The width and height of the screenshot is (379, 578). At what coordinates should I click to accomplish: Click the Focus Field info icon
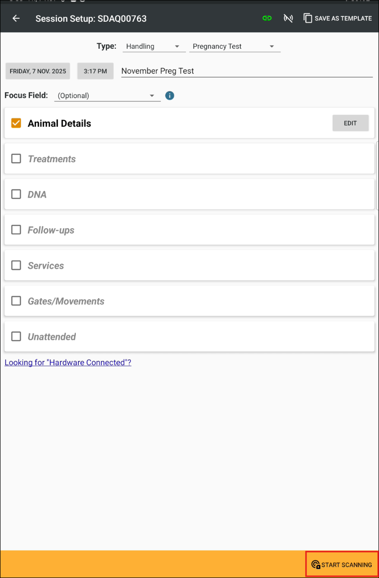pyautogui.click(x=169, y=96)
